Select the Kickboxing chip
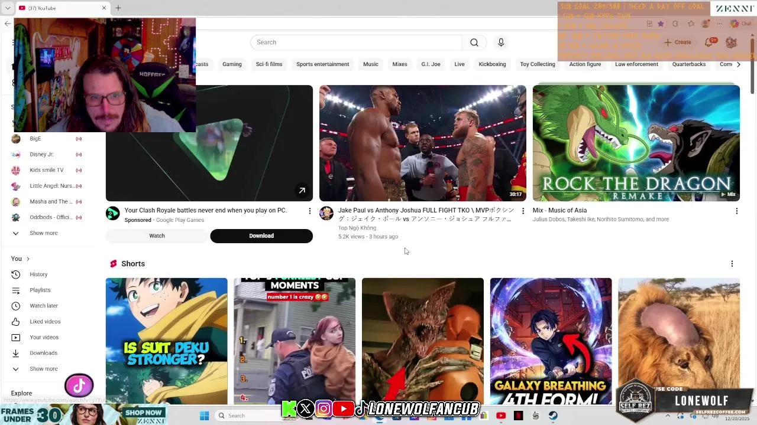 click(493, 64)
